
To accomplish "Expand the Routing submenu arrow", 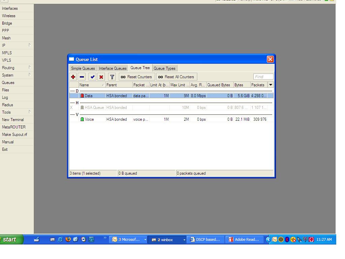I will pyautogui.click(x=30, y=67).
